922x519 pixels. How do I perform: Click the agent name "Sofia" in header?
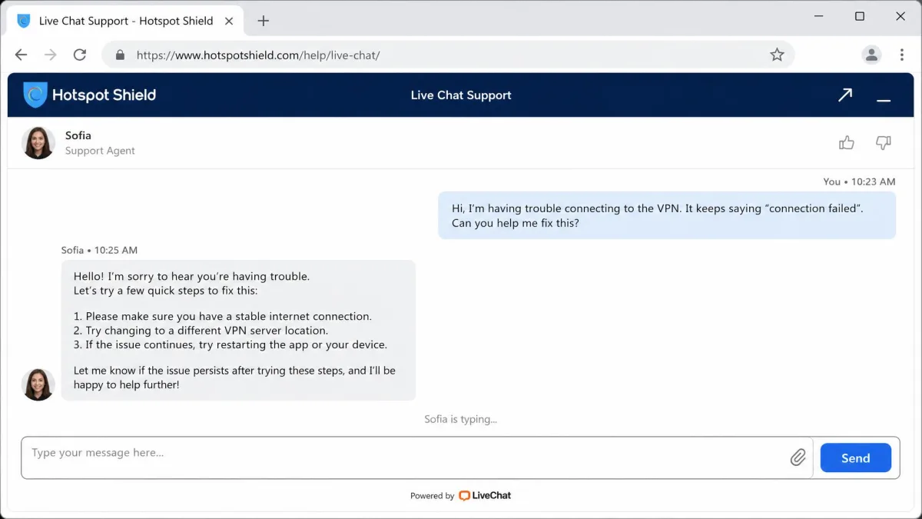78,135
